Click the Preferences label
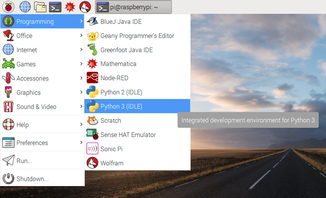Image resolution: width=326 pixels, height=198 pixels. (32, 143)
